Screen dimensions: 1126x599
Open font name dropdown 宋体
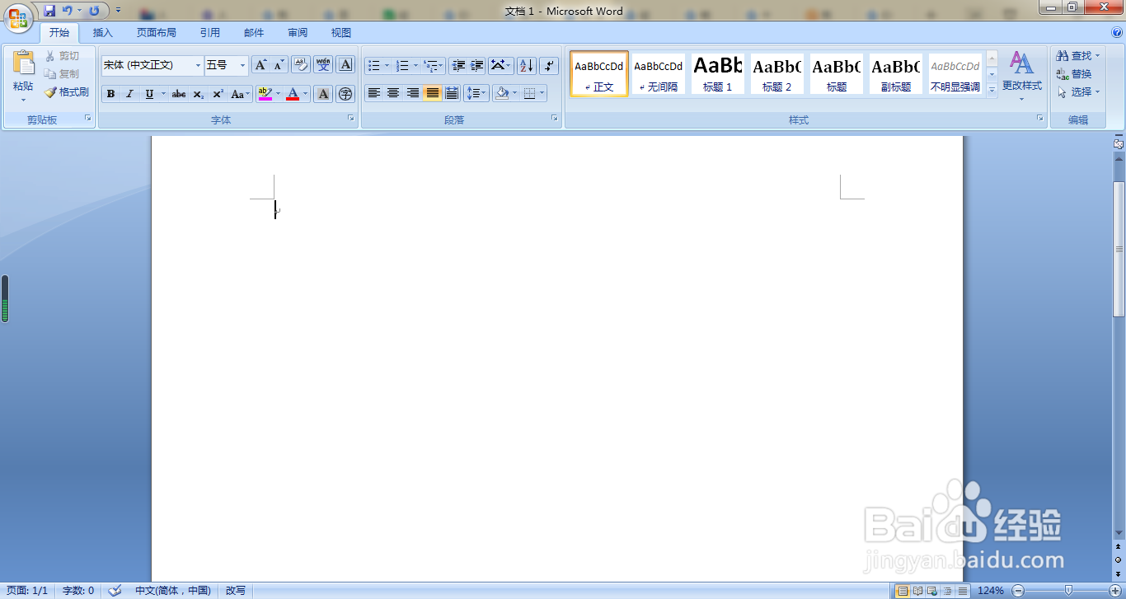[198, 65]
